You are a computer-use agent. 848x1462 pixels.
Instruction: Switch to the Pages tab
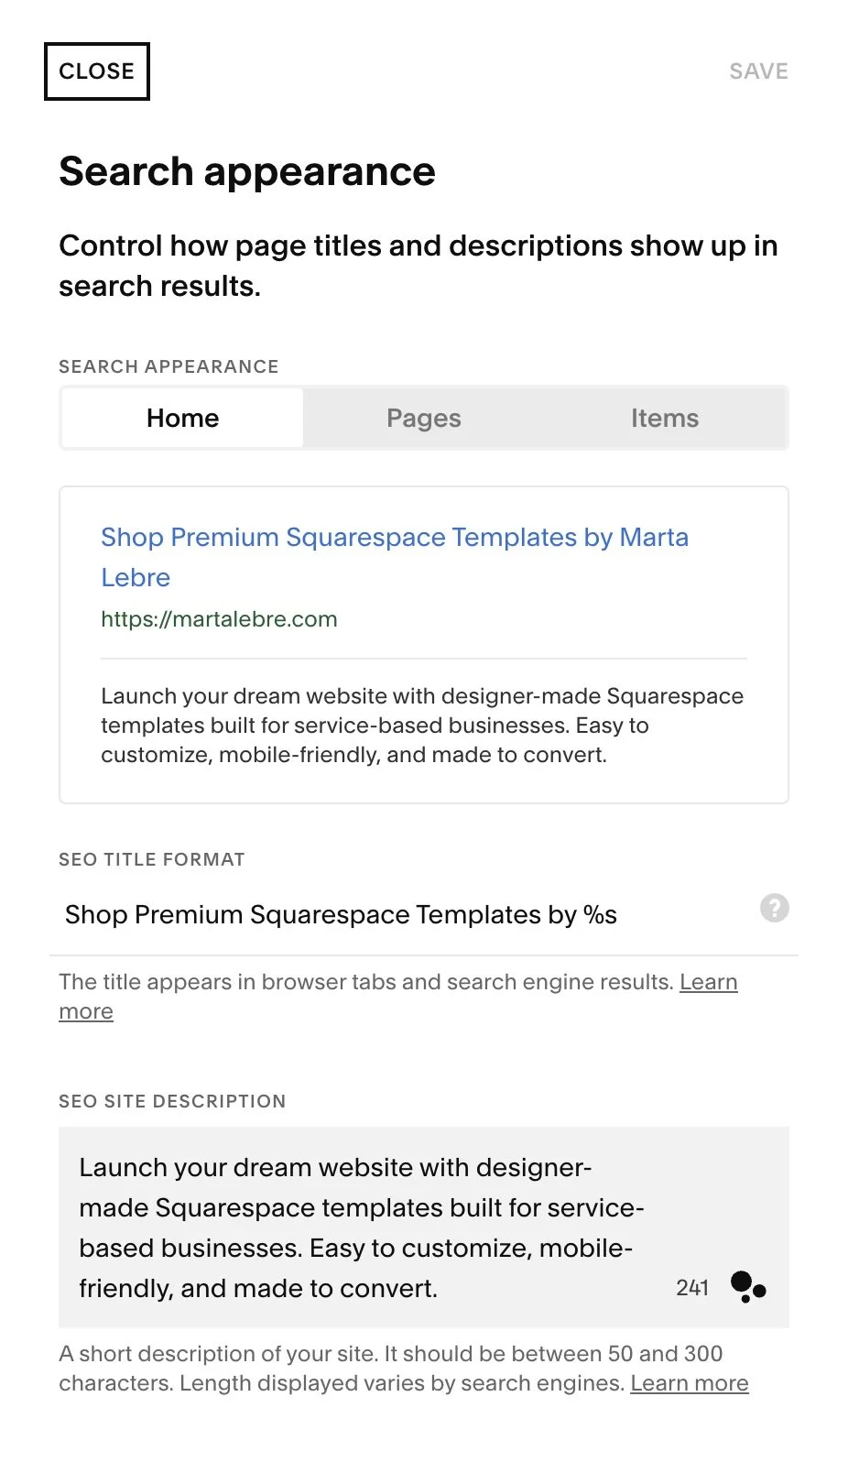[x=423, y=419]
